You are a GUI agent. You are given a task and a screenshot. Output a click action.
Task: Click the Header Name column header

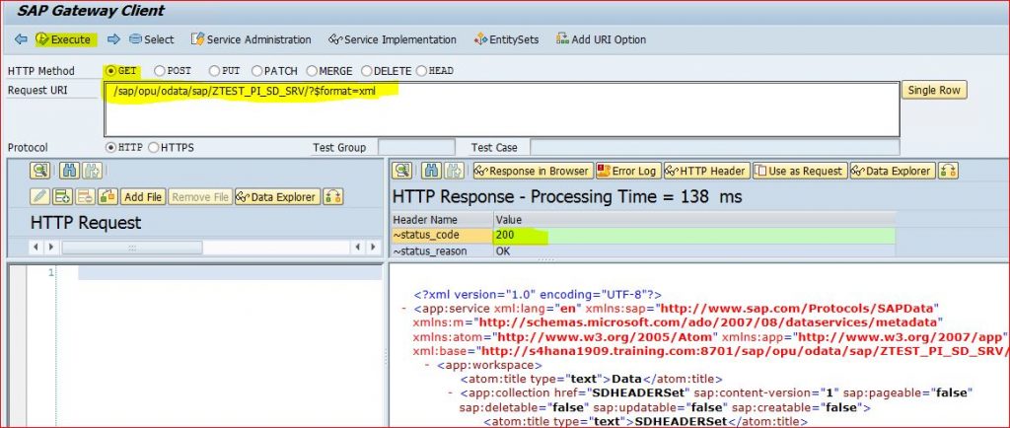[442, 220]
